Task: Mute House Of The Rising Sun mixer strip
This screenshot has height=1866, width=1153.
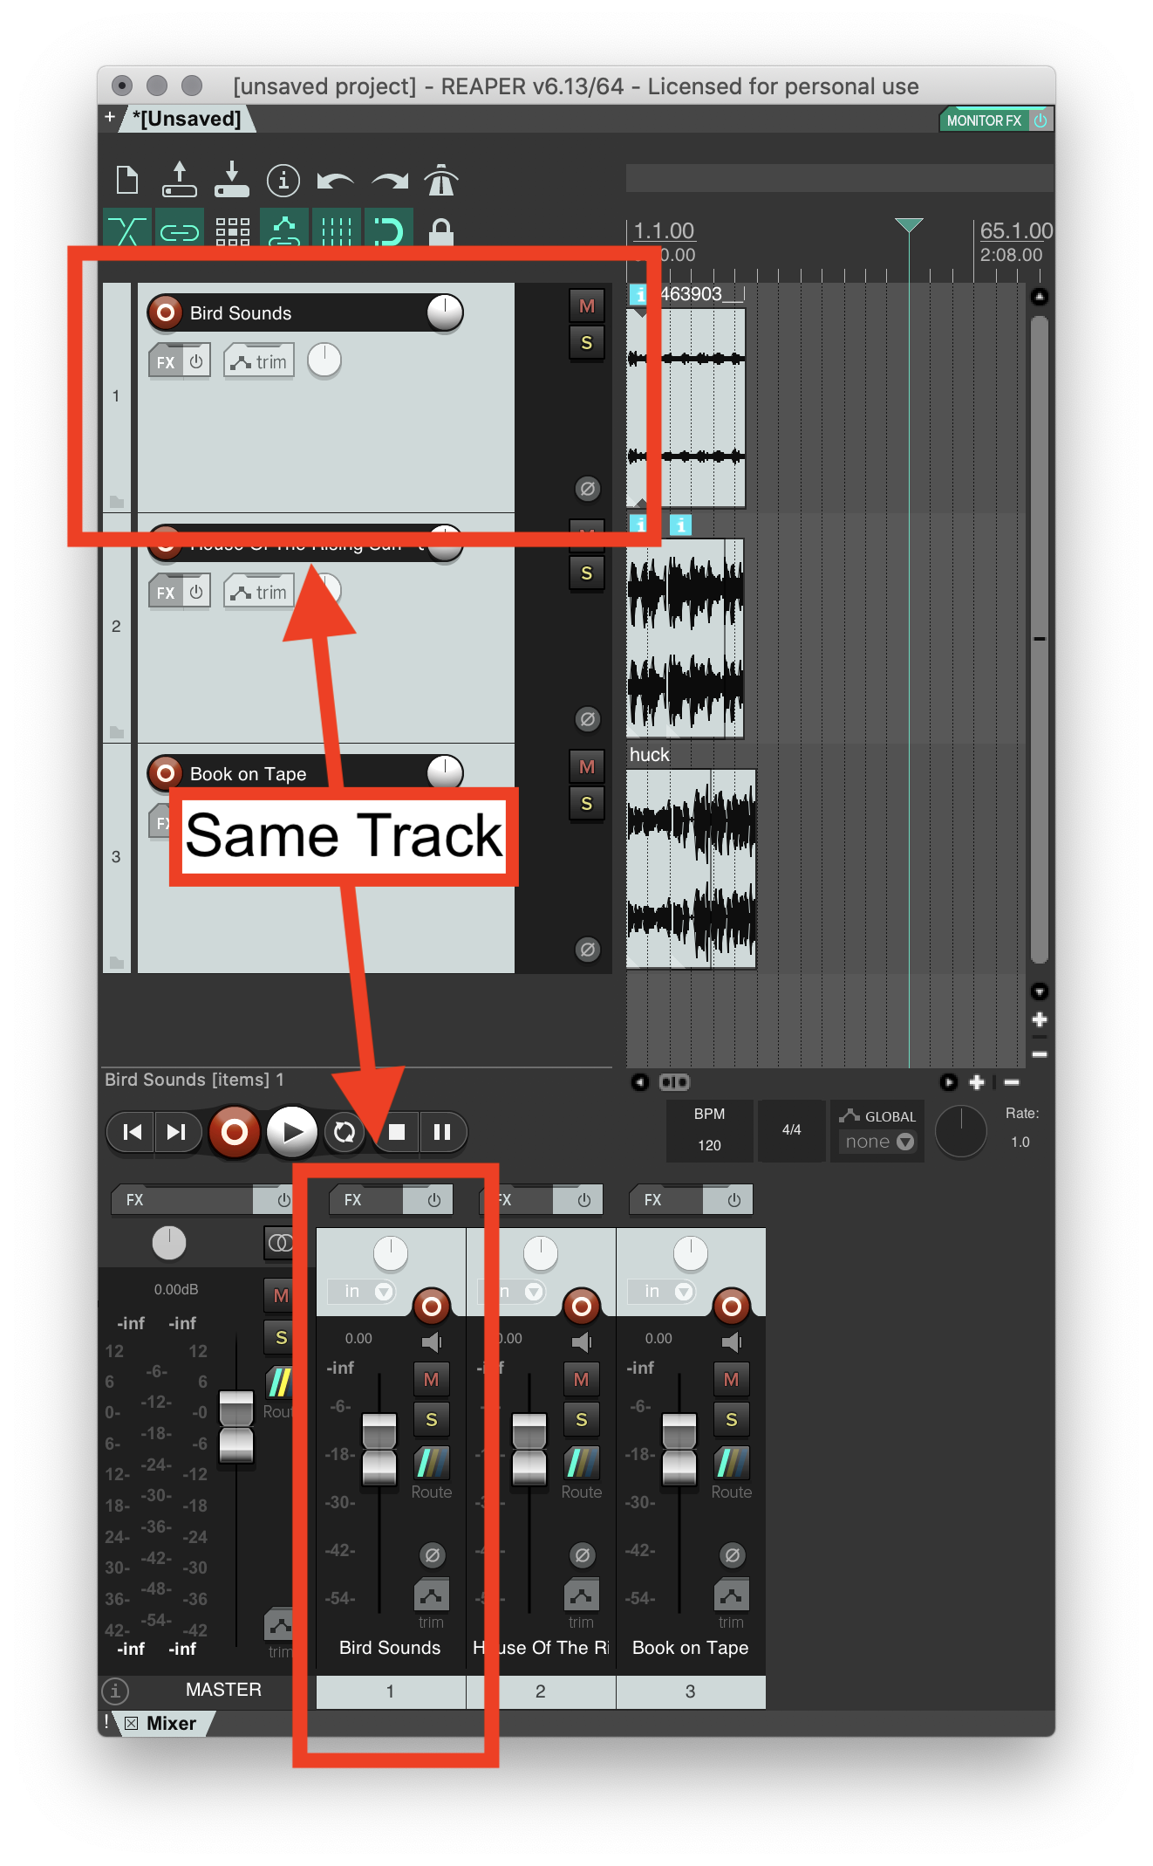Action: [582, 1379]
